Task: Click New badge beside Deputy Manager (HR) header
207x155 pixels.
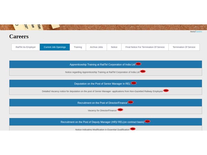Action: click(x=147, y=121)
